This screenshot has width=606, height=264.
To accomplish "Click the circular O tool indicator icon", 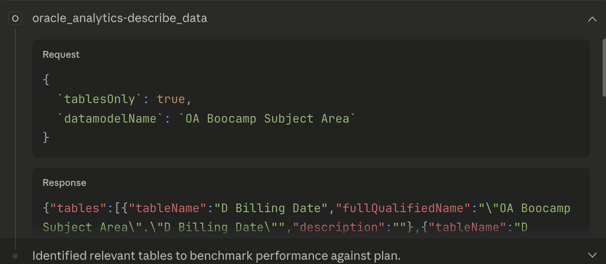I will (x=15, y=18).
